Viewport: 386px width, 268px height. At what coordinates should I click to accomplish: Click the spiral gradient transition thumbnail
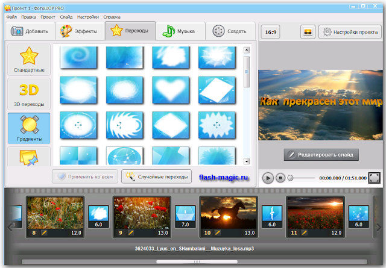coord(78,57)
